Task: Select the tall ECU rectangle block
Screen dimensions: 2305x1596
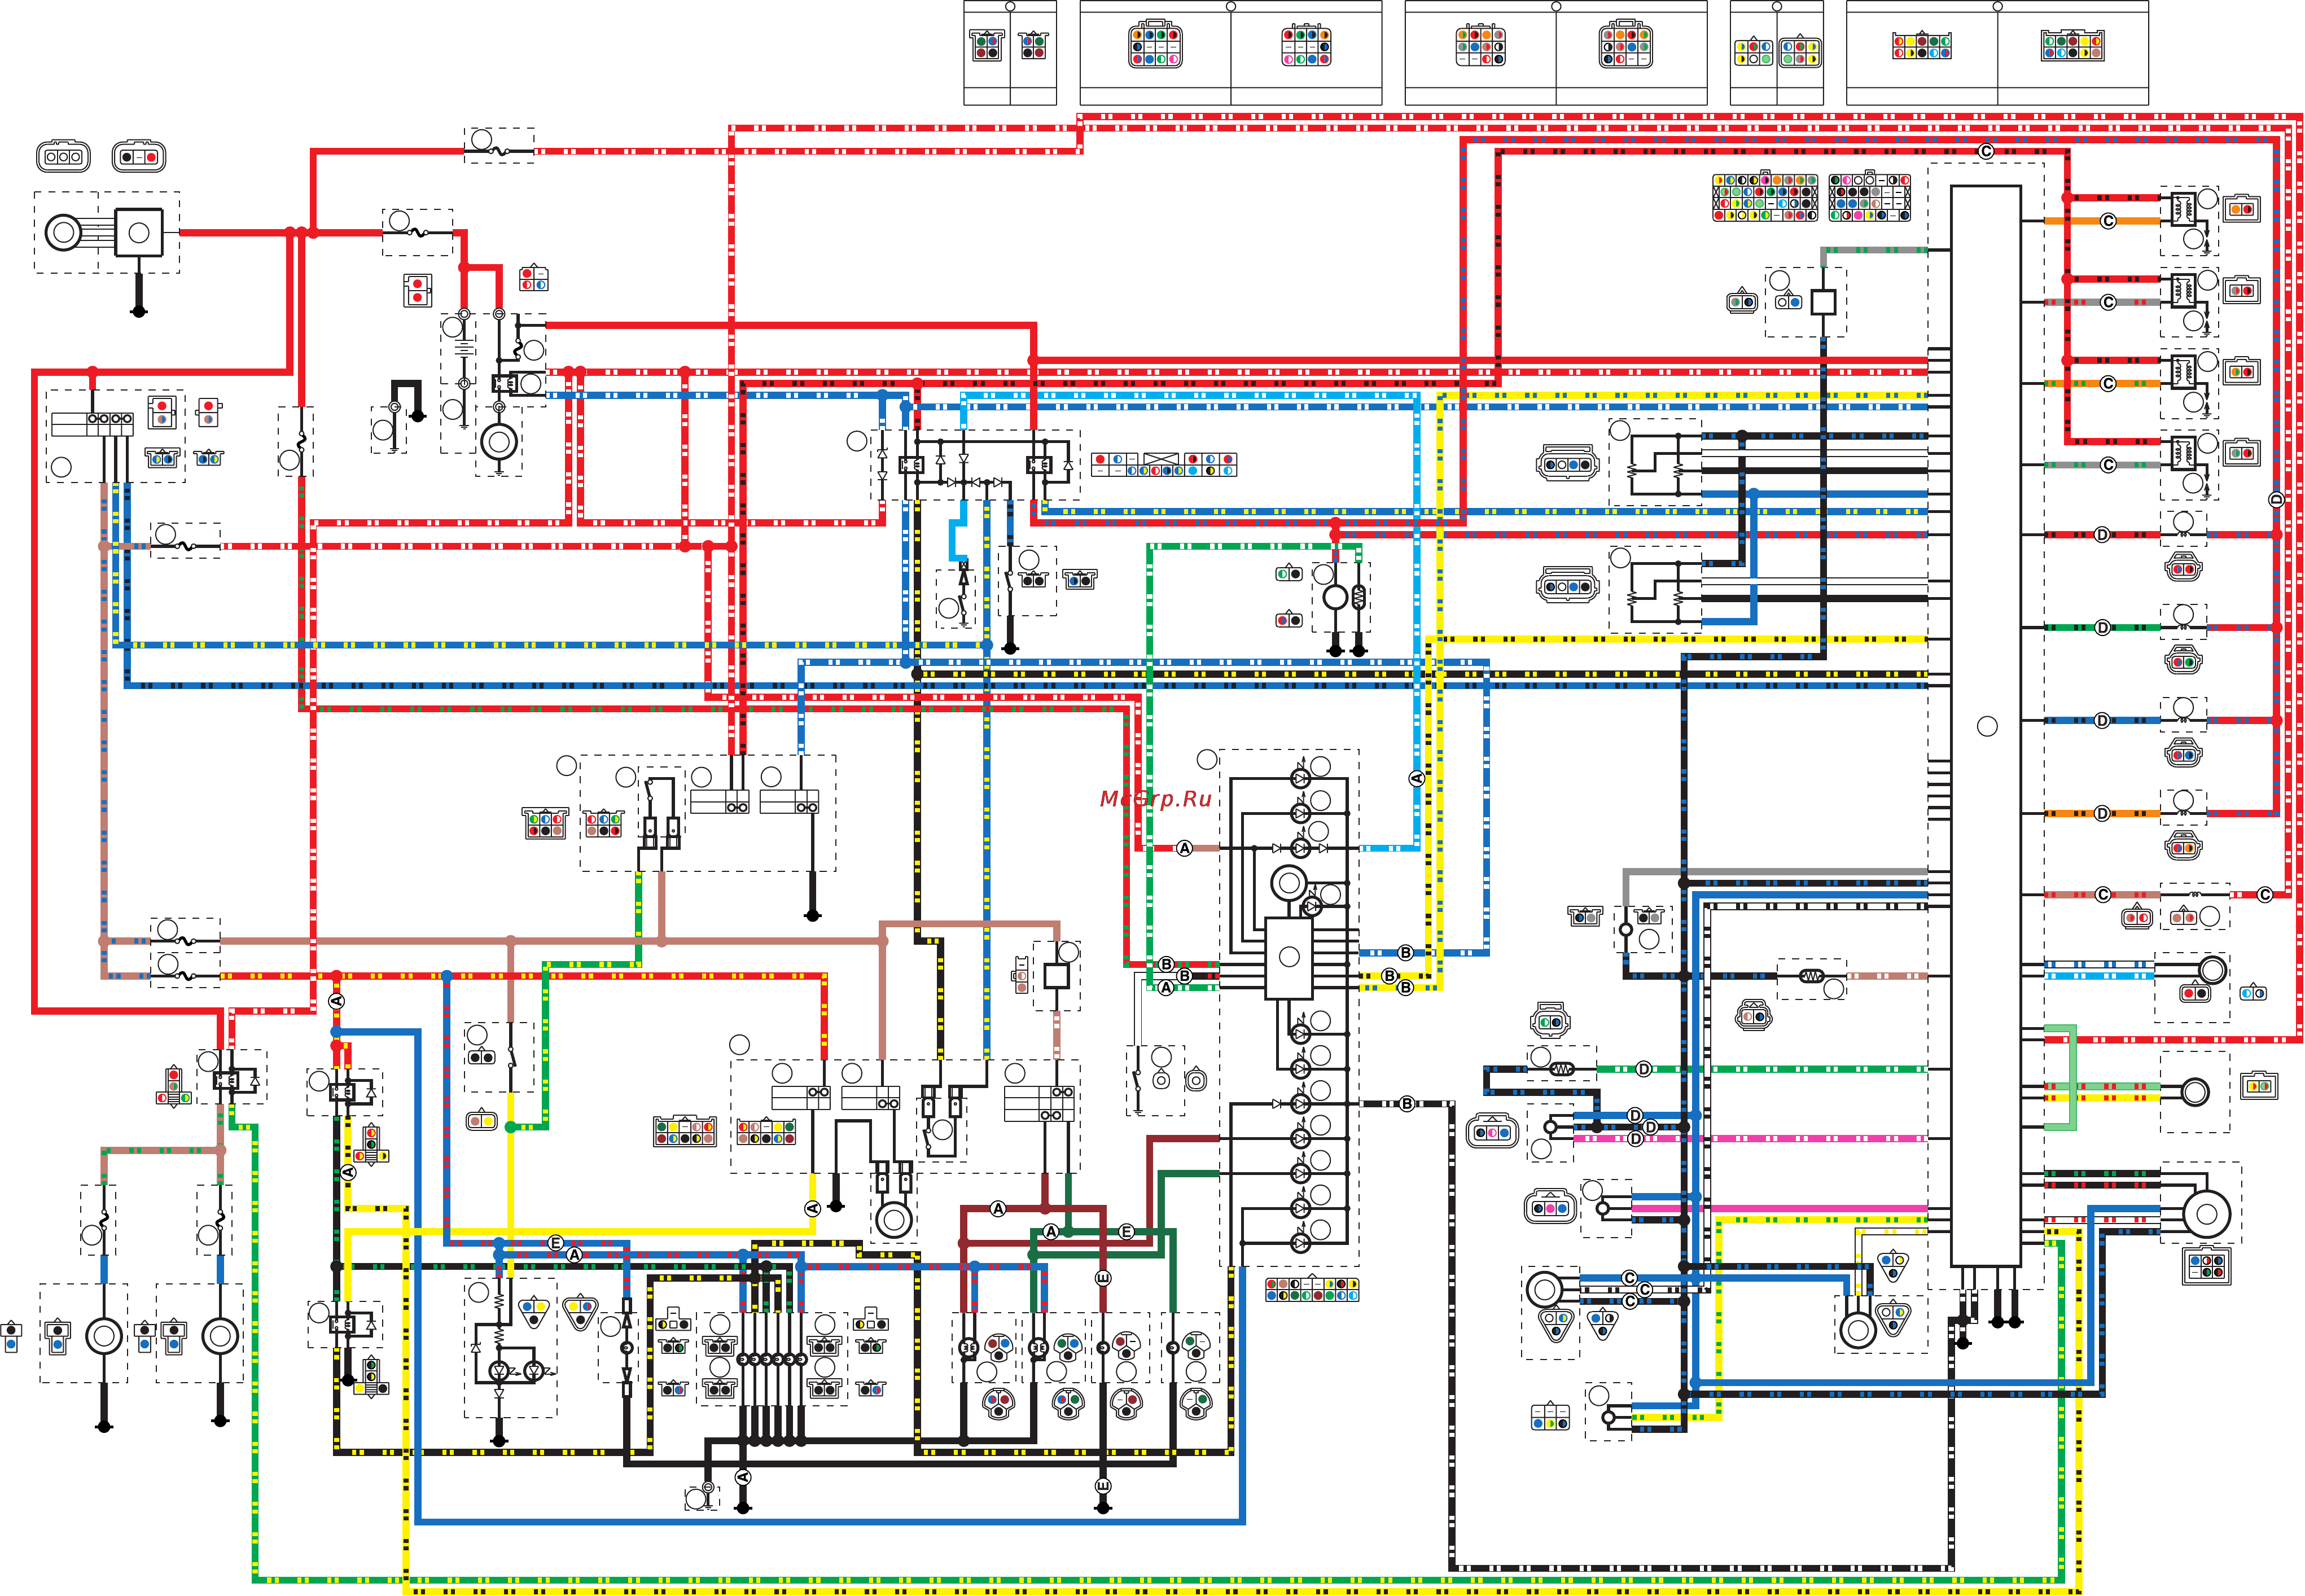Action: click(1986, 725)
